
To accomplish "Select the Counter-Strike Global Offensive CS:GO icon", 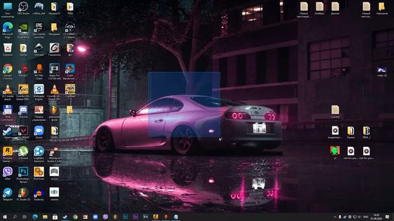I will 23,89.
